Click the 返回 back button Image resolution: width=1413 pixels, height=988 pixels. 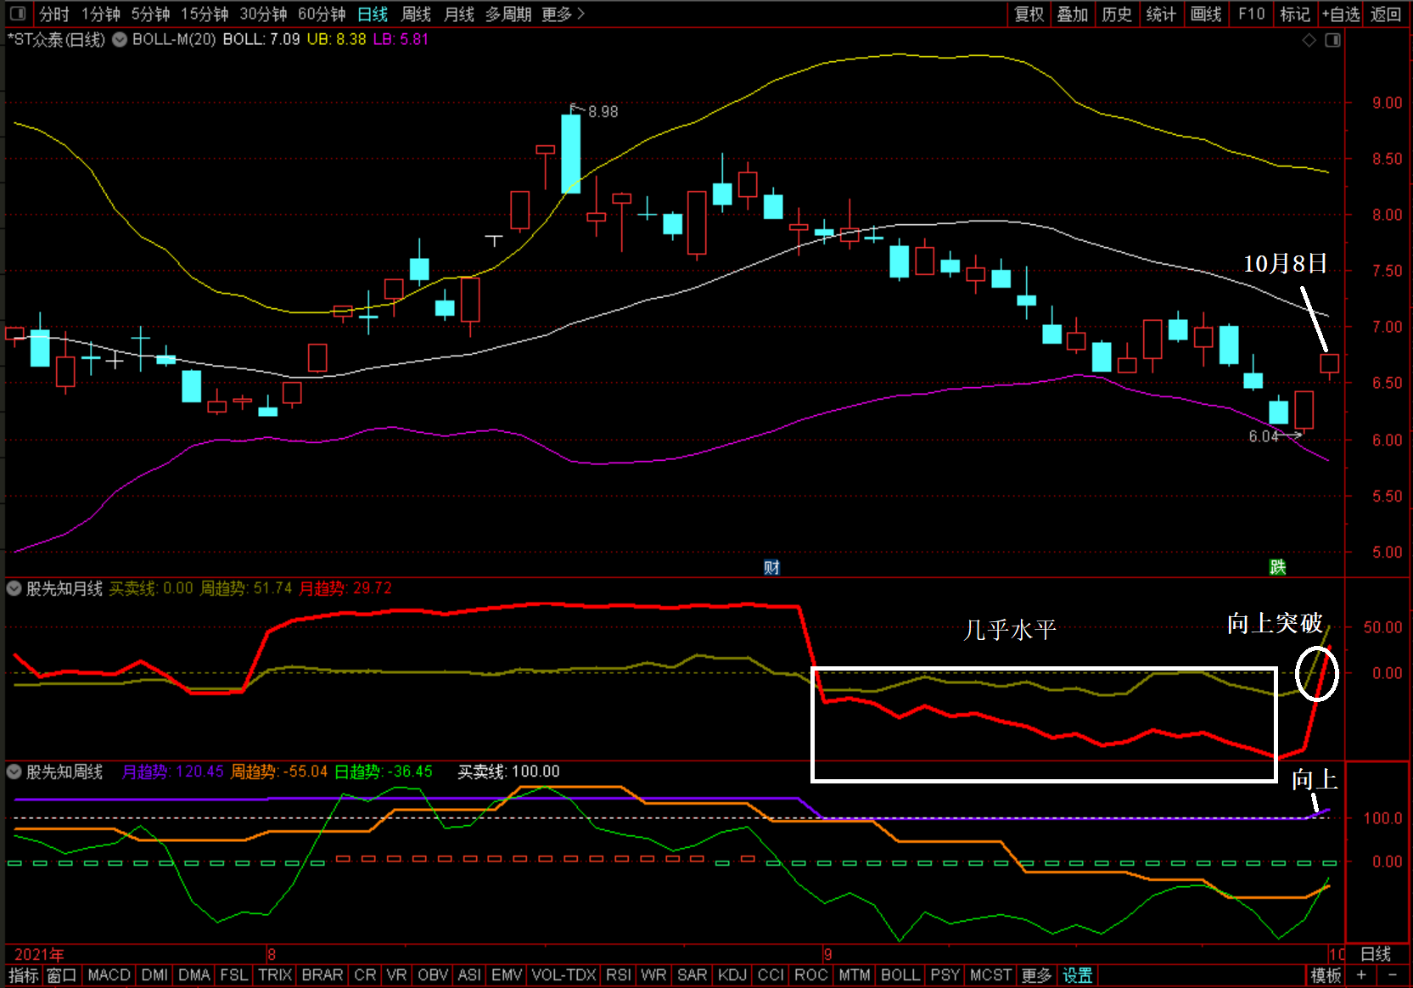pyautogui.click(x=1386, y=14)
